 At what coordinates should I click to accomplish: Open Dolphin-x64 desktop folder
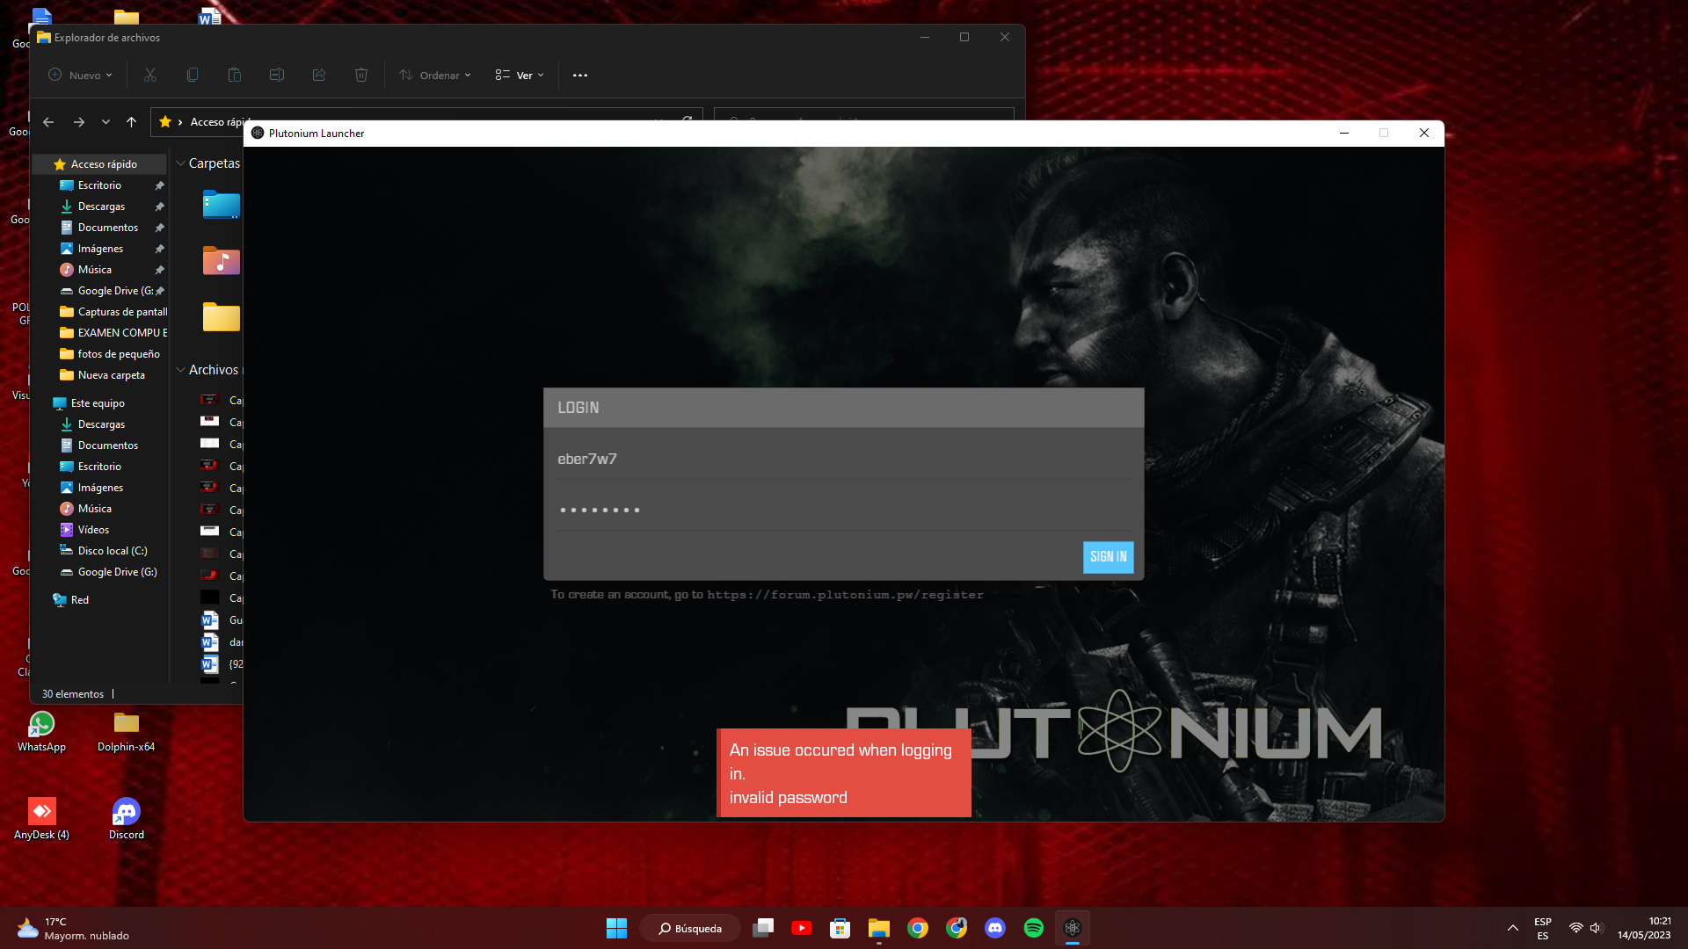[x=127, y=732]
